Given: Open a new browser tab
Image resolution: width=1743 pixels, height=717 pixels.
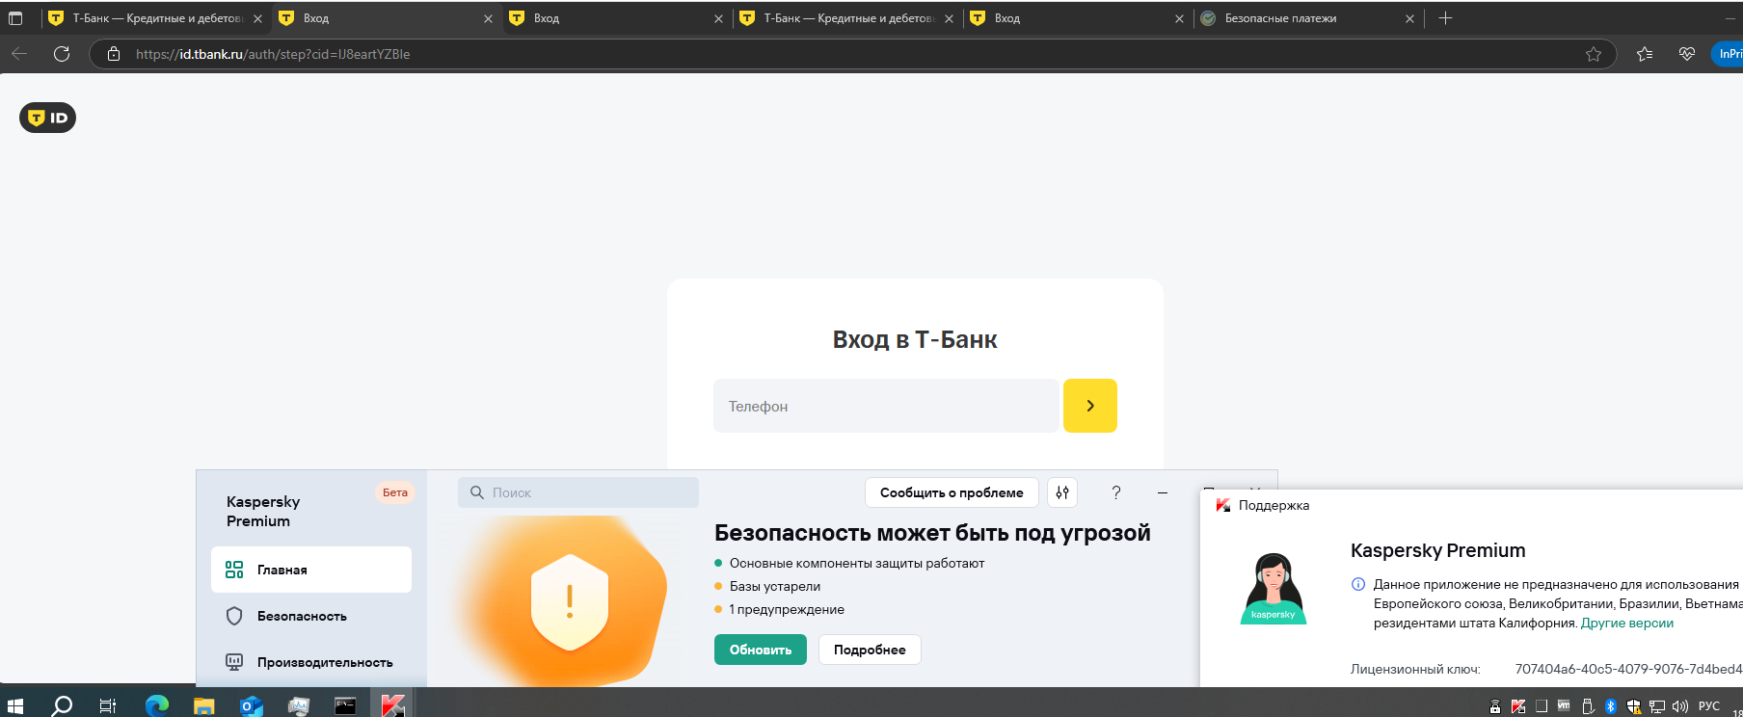Looking at the screenshot, I should 1445,18.
